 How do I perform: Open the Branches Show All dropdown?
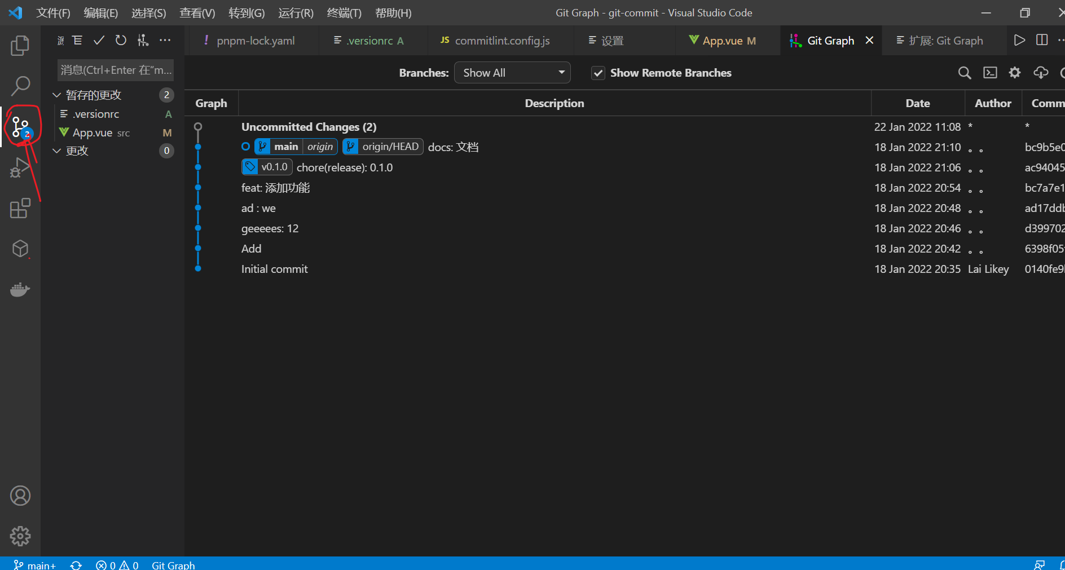(x=512, y=73)
